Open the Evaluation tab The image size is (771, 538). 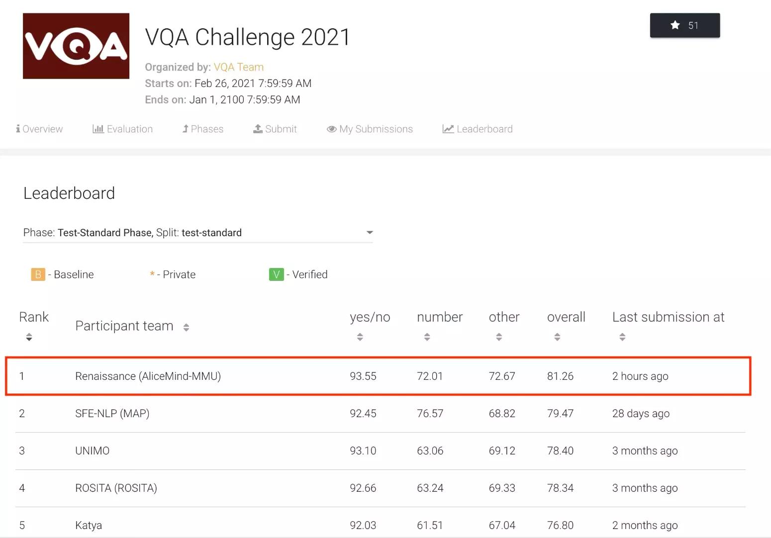[x=123, y=129]
